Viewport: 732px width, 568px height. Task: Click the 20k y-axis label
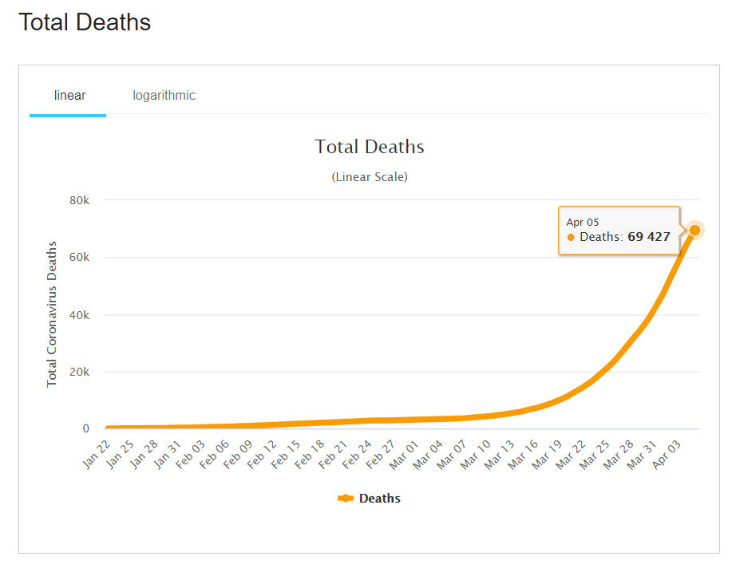click(x=80, y=373)
